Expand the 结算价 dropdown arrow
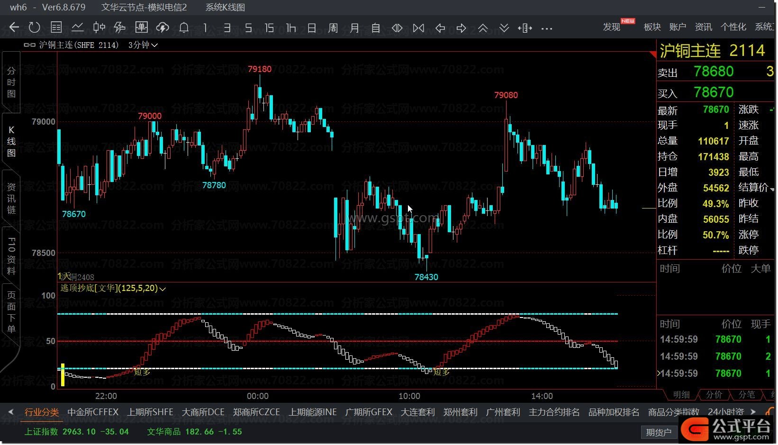The width and height of the screenshot is (778, 445). pyautogui.click(x=772, y=190)
